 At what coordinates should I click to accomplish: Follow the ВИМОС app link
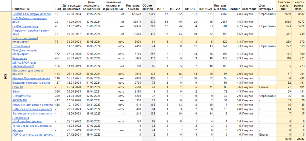click(17, 87)
